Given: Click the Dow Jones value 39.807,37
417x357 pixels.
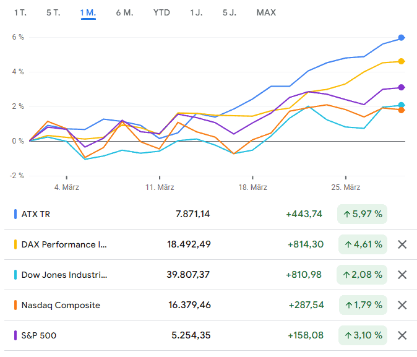Looking at the screenshot, I should pyautogui.click(x=188, y=275).
